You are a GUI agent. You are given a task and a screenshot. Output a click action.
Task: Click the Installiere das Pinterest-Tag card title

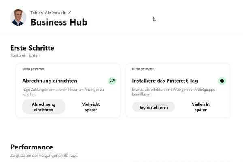165,81
